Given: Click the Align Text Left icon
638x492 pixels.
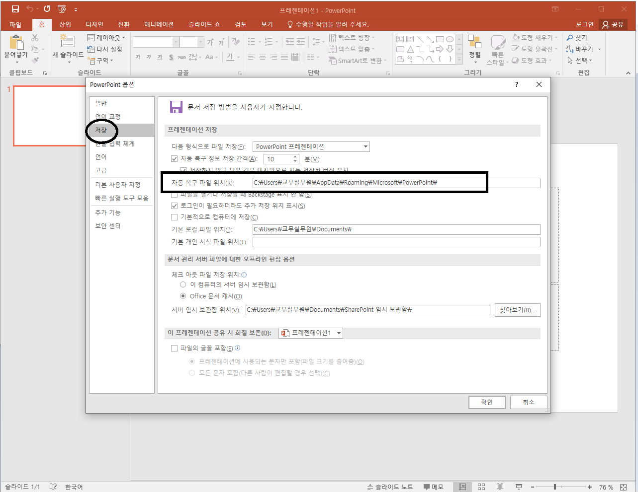Looking at the screenshot, I should [252, 57].
